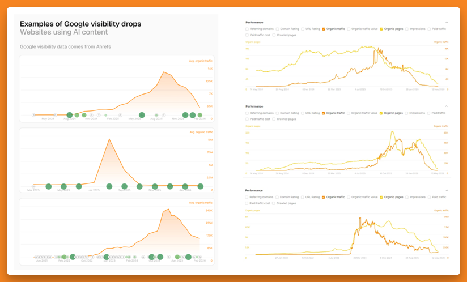Click green marker above Nov 2025, 10M chart
The height and width of the screenshot is (282, 467).
[155, 186]
